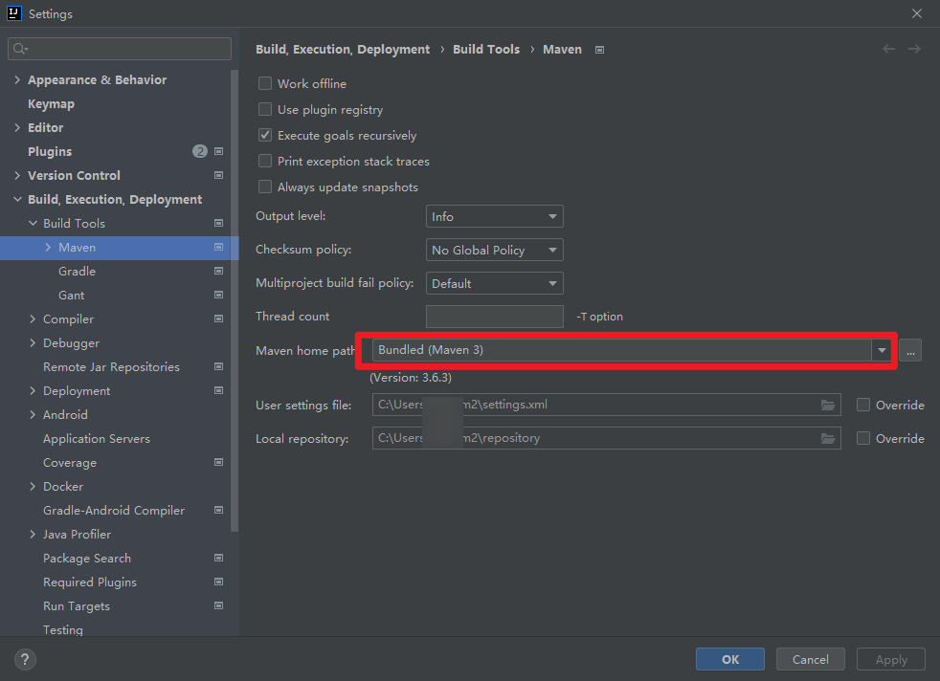Click the project-level icon beside Build Tools
This screenshot has height=681, width=940.
[219, 224]
